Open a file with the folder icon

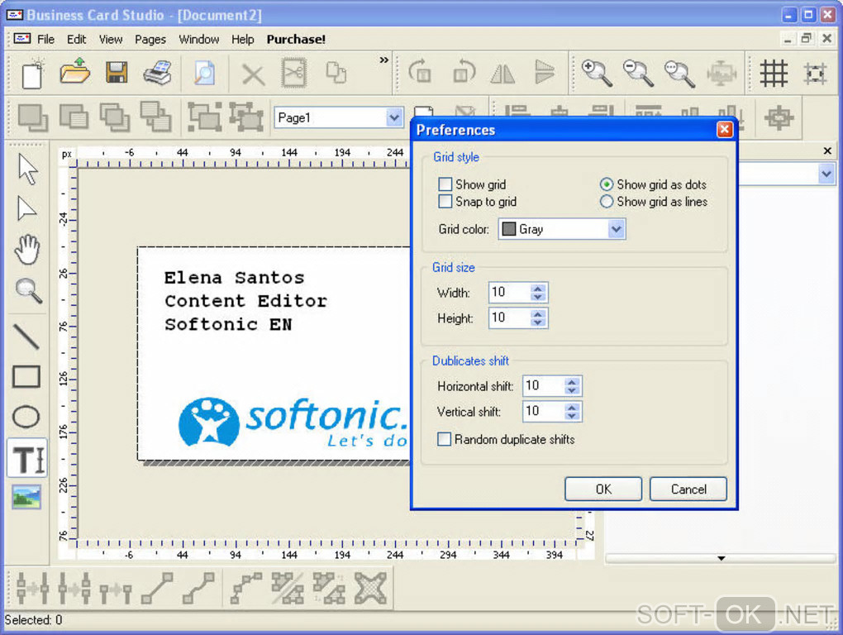(74, 71)
